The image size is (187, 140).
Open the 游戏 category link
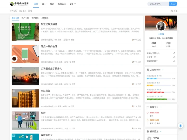[30, 11]
